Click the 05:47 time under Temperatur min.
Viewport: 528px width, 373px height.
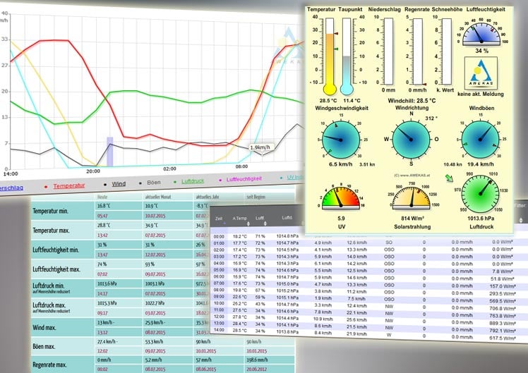(102, 216)
